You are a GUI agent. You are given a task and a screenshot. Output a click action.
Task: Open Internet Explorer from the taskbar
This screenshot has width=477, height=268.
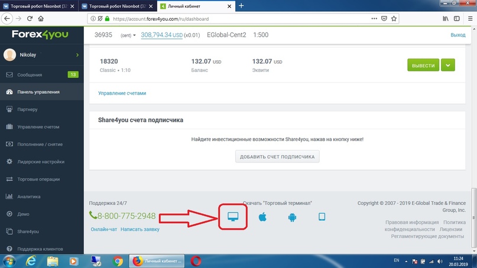(x=31, y=262)
